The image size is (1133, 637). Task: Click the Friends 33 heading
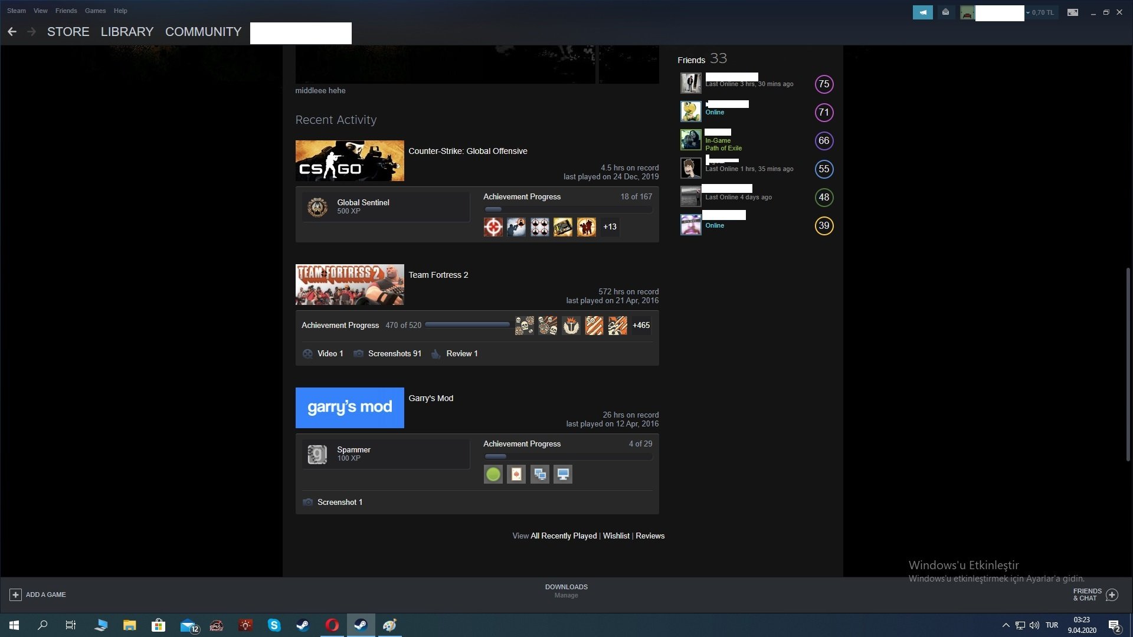pos(702,59)
